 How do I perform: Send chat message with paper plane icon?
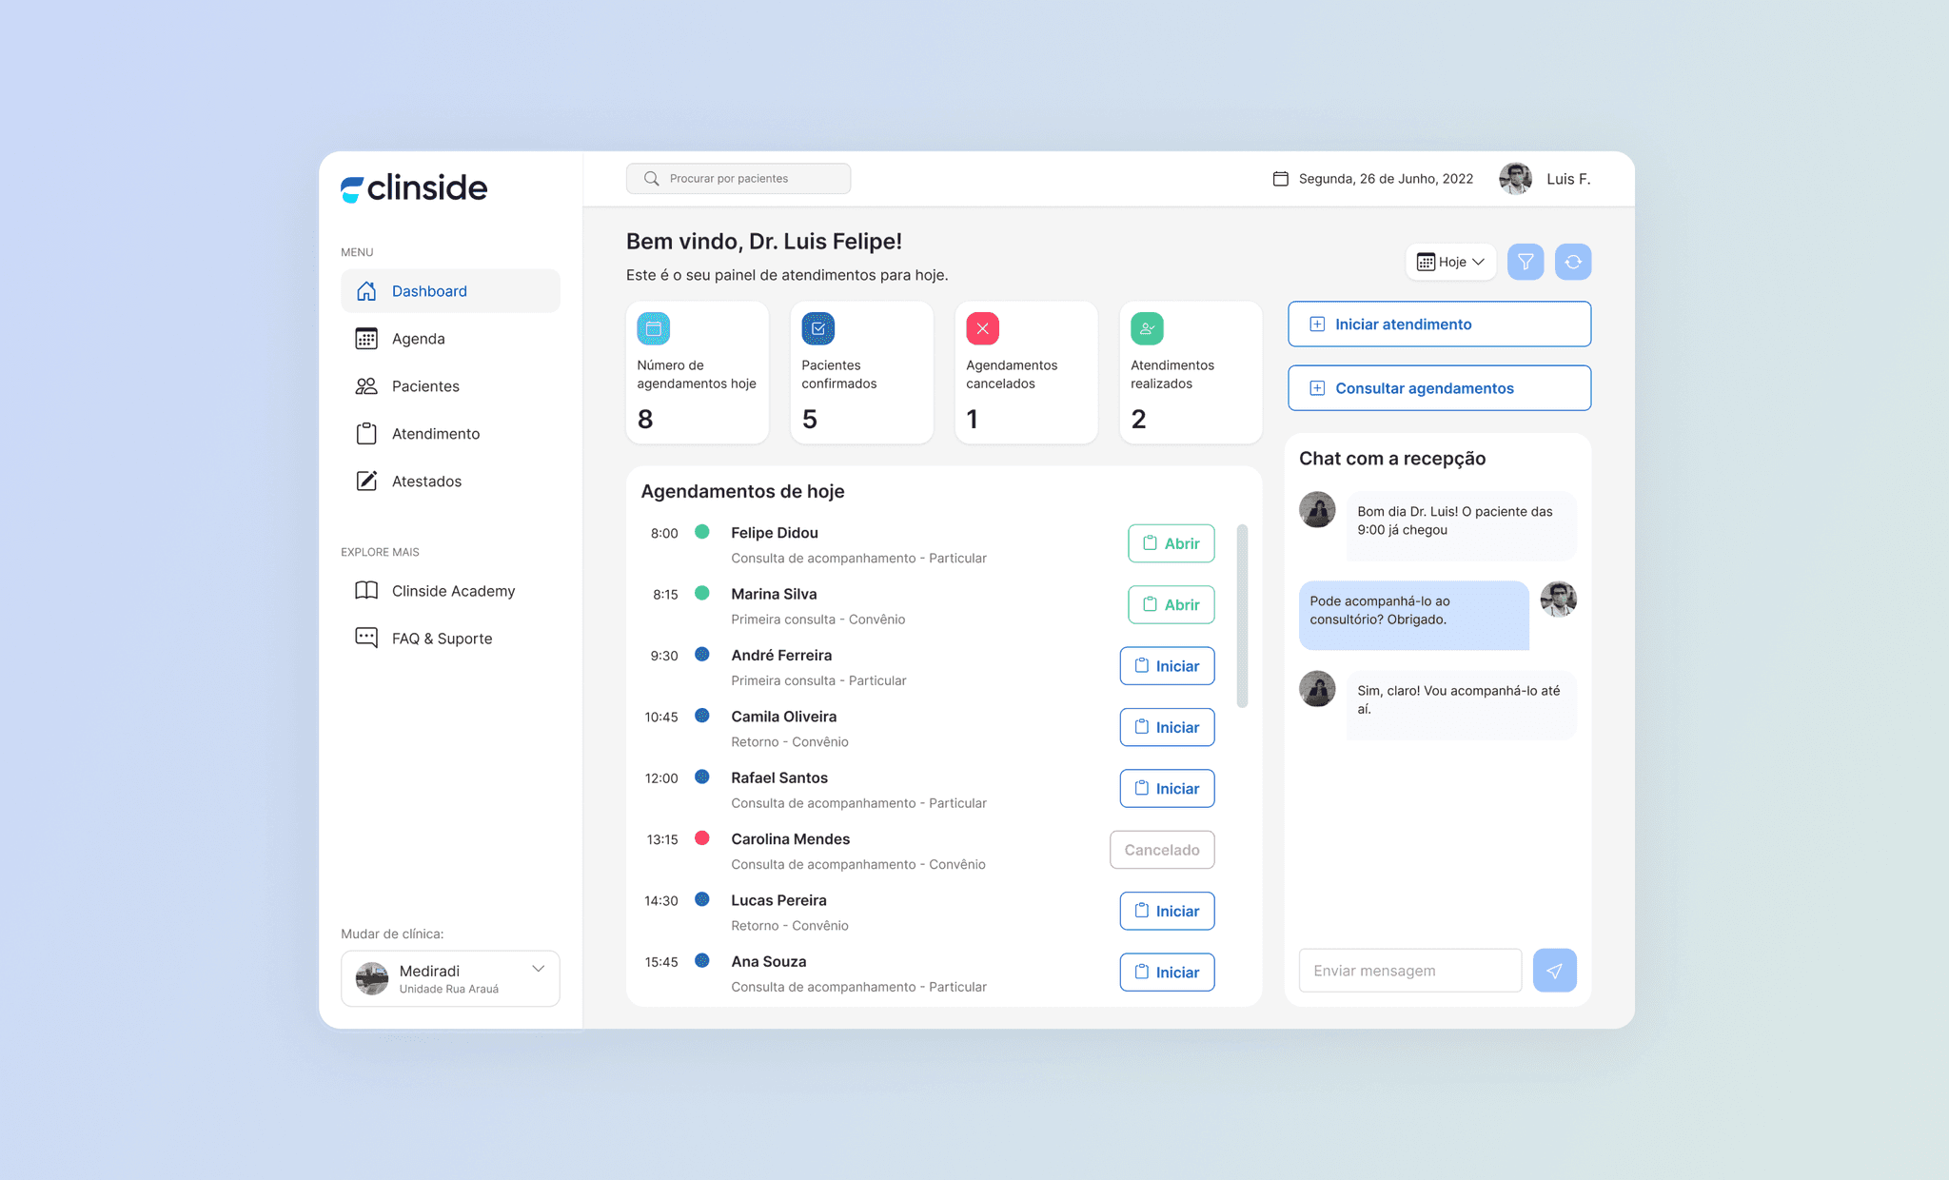[x=1554, y=971]
